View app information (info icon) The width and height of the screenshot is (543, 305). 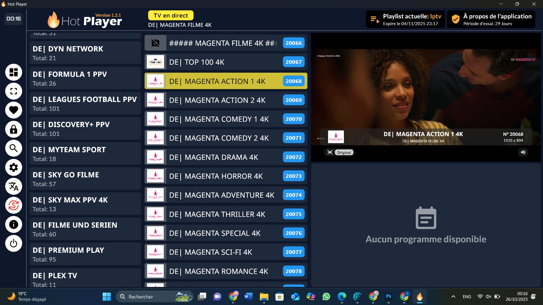click(x=13, y=224)
